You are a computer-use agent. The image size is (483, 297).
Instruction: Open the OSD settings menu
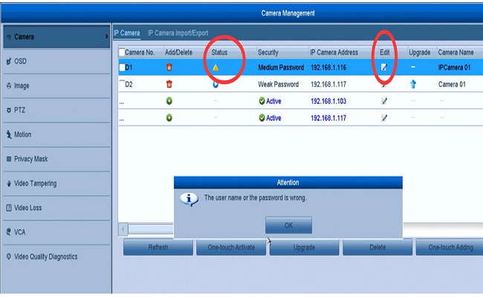pyautogui.click(x=56, y=61)
